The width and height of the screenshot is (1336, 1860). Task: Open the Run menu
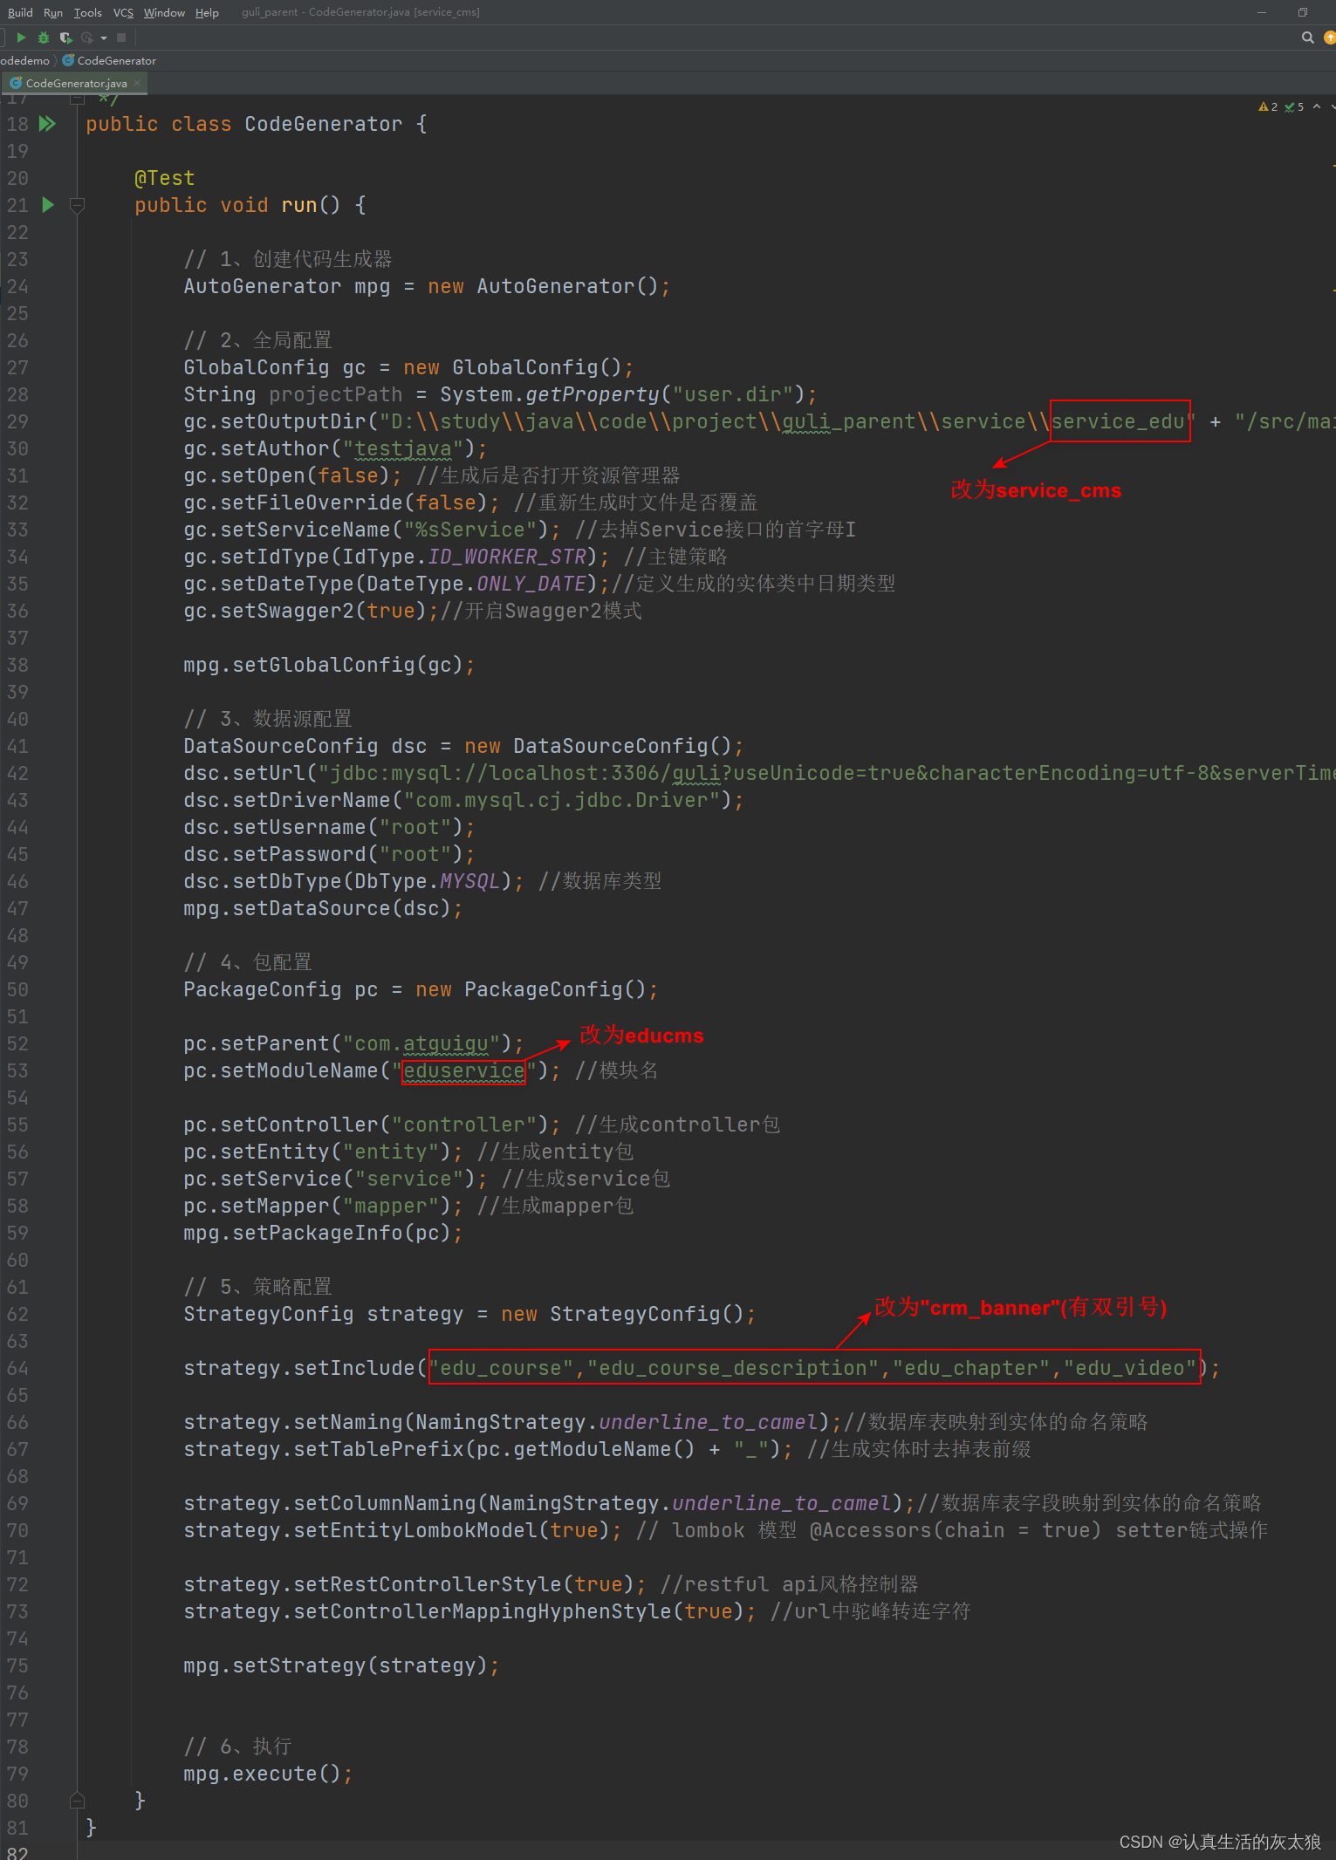coord(53,12)
